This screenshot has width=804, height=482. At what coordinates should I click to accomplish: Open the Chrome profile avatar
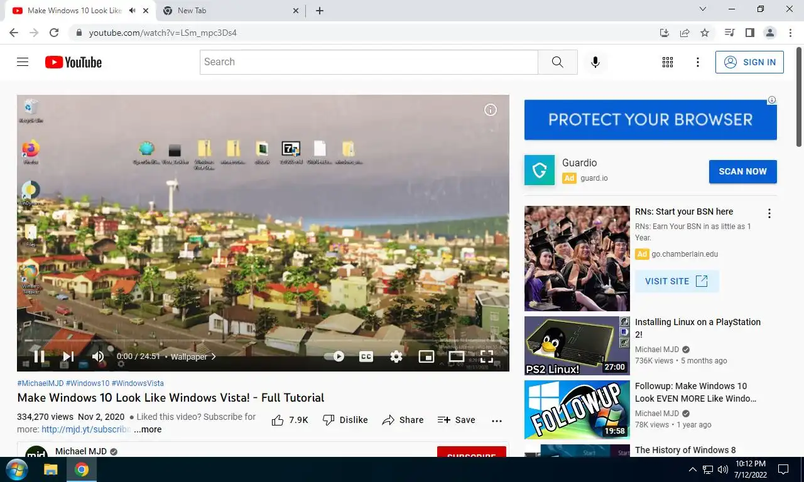(769, 33)
